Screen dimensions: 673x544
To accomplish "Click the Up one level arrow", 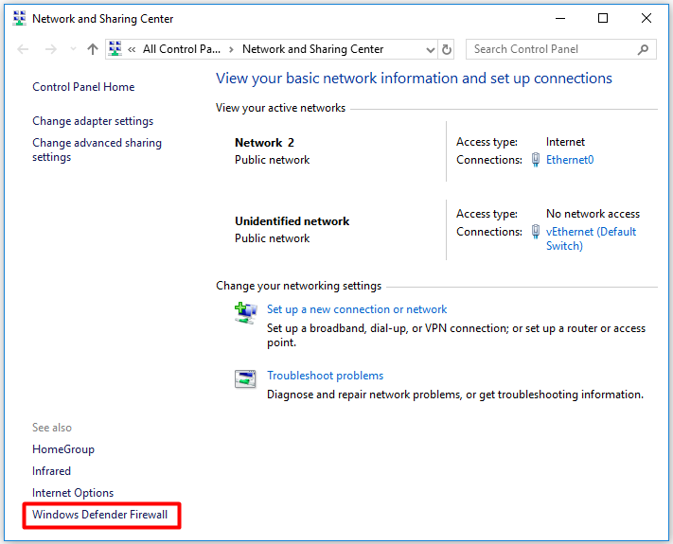I will click(x=92, y=49).
